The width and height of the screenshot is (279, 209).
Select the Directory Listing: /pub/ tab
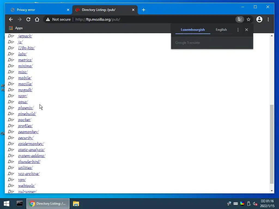105,10
